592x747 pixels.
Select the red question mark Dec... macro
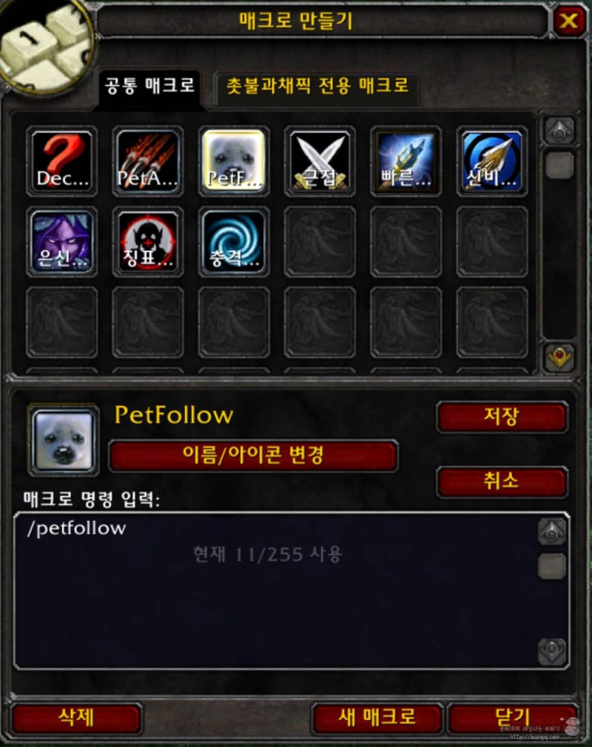click(x=62, y=161)
